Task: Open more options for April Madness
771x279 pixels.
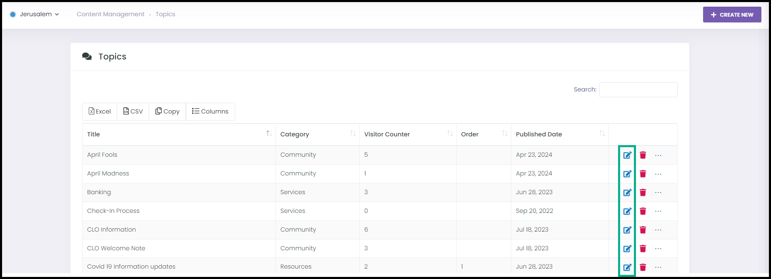Action: pos(658,174)
